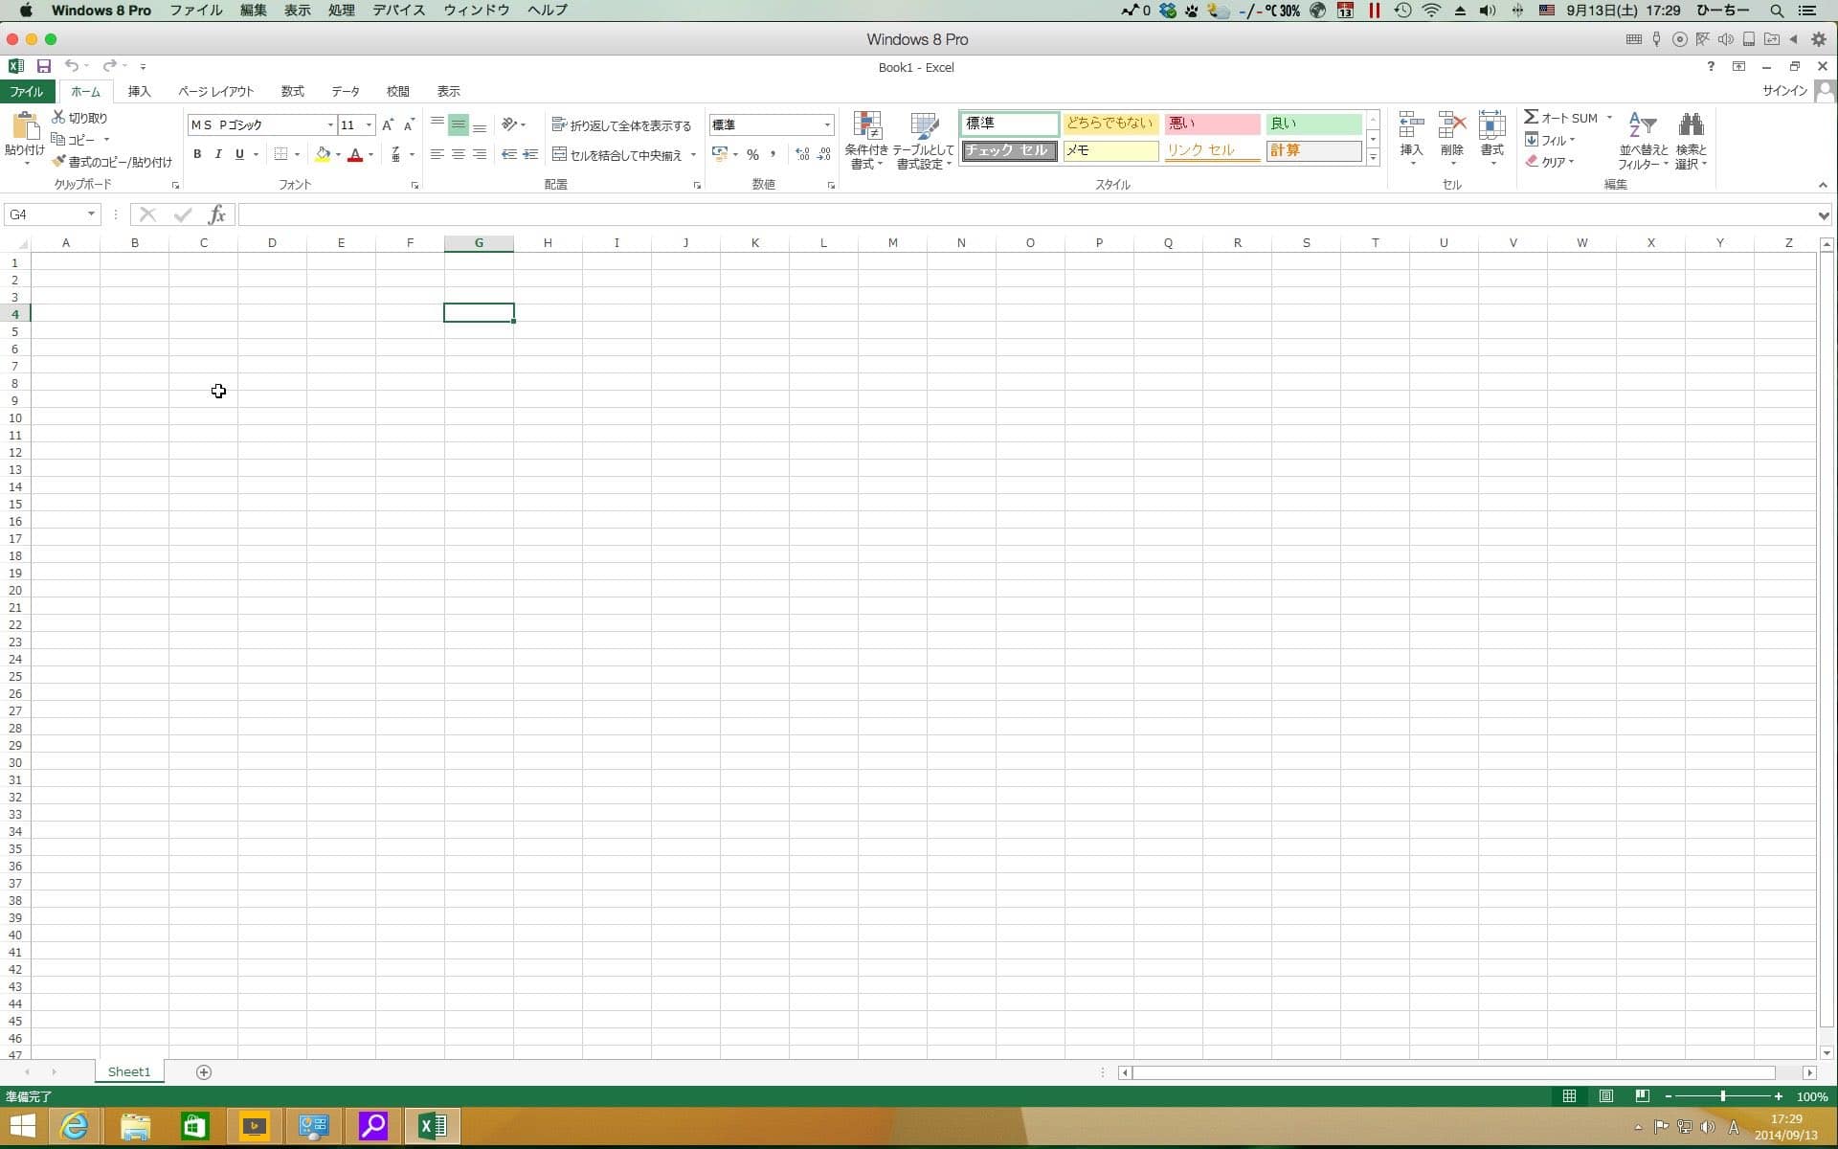Apply the Check Cell style

pos(1009,150)
